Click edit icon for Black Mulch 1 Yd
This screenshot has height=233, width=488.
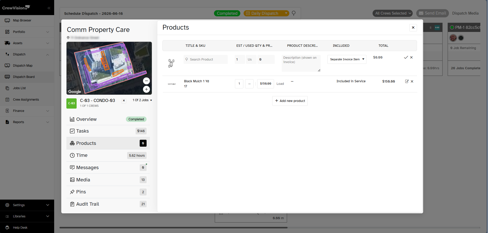coord(407,81)
